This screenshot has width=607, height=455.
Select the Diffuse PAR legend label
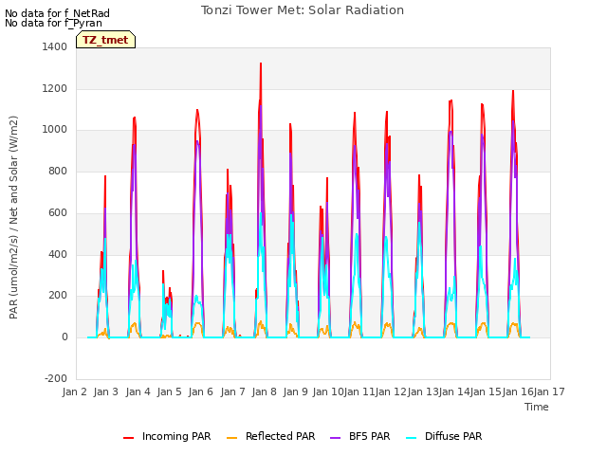[453, 436]
